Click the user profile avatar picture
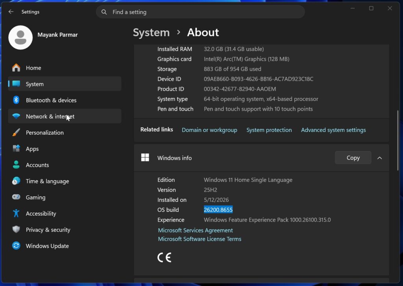The width and height of the screenshot is (403, 286). click(x=20, y=37)
